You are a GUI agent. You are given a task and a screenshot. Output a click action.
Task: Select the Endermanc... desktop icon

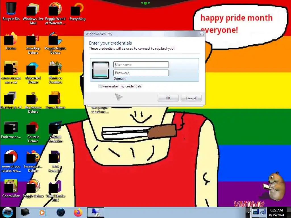pyautogui.click(x=11, y=129)
